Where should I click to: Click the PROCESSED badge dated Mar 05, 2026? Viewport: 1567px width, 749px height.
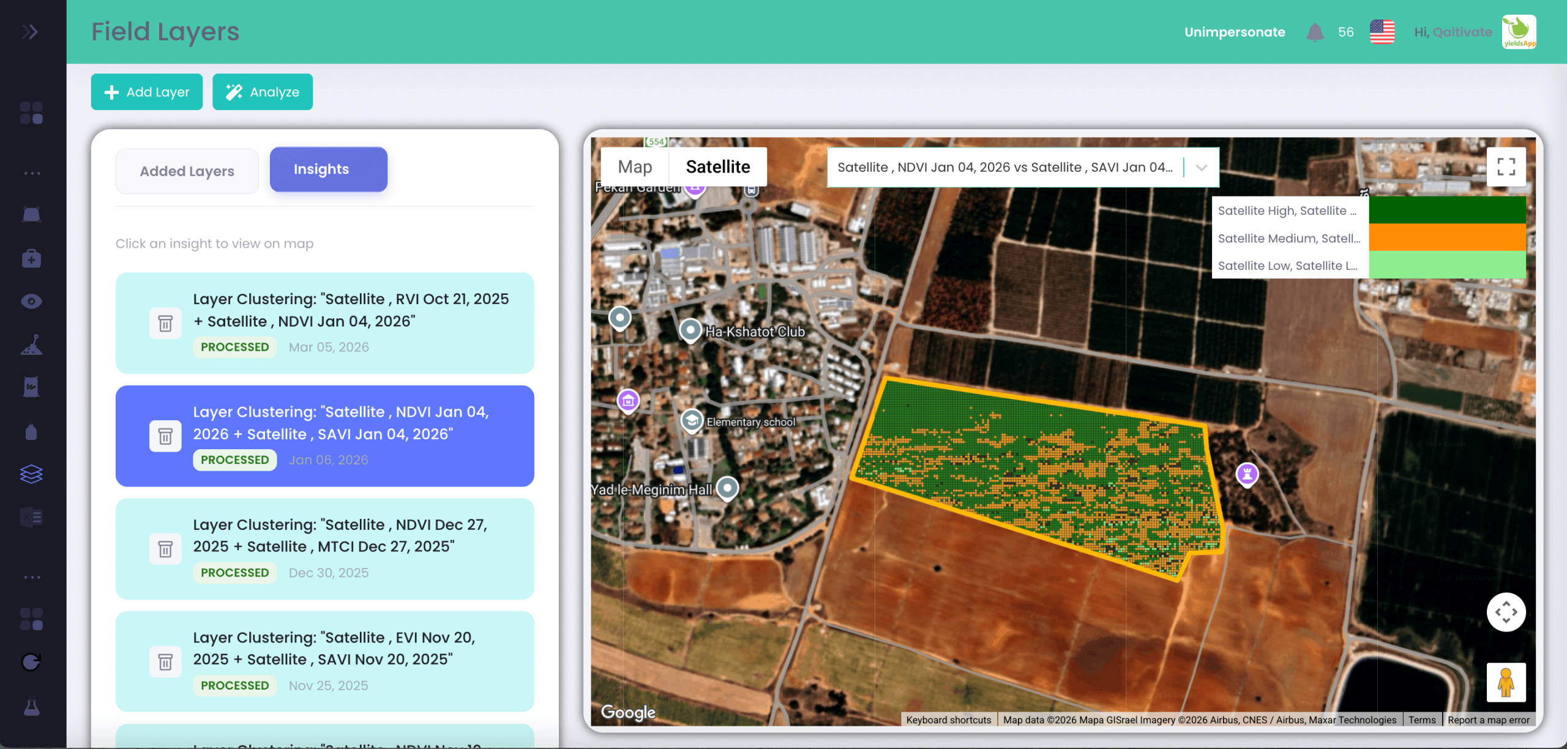235,347
